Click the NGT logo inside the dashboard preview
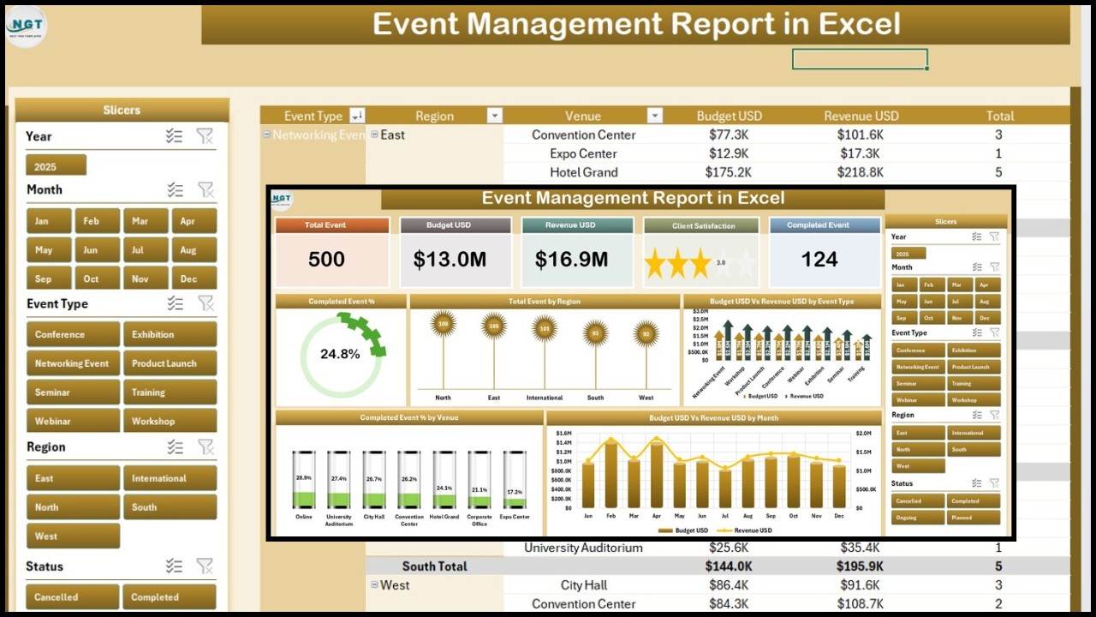Image resolution: width=1096 pixels, height=617 pixels. click(x=282, y=200)
